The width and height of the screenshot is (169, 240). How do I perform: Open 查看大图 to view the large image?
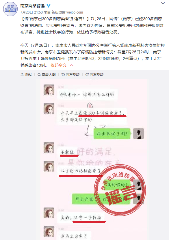tap(47, 74)
